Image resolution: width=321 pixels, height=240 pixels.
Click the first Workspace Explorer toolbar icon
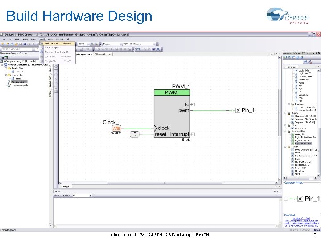[x=2, y=57]
